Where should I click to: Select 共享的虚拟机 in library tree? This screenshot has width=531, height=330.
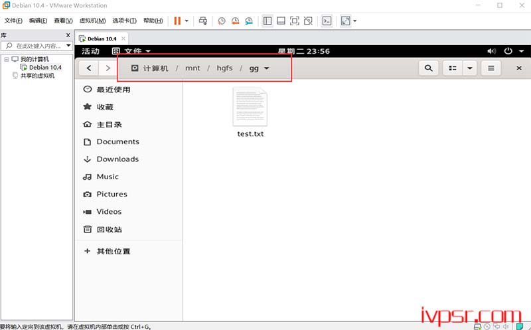click(x=37, y=76)
